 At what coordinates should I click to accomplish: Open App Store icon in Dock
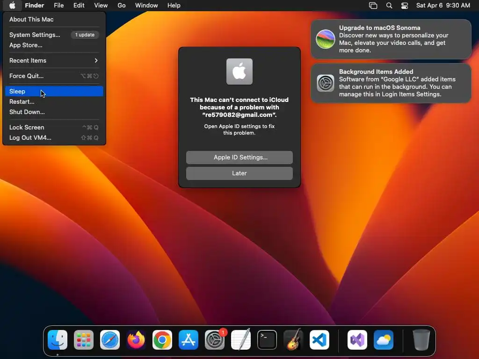pyautogui.click(x=189, y=340)
